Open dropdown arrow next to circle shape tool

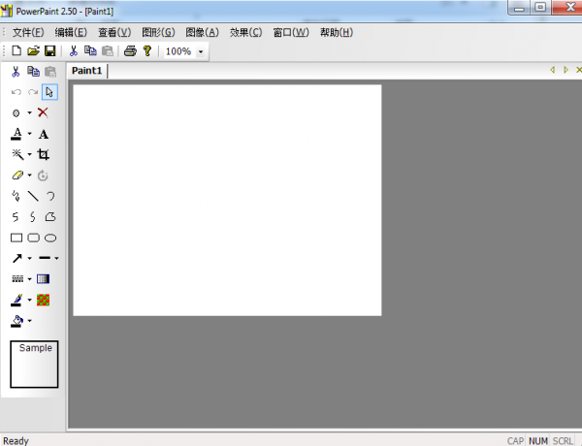point(29,112)
